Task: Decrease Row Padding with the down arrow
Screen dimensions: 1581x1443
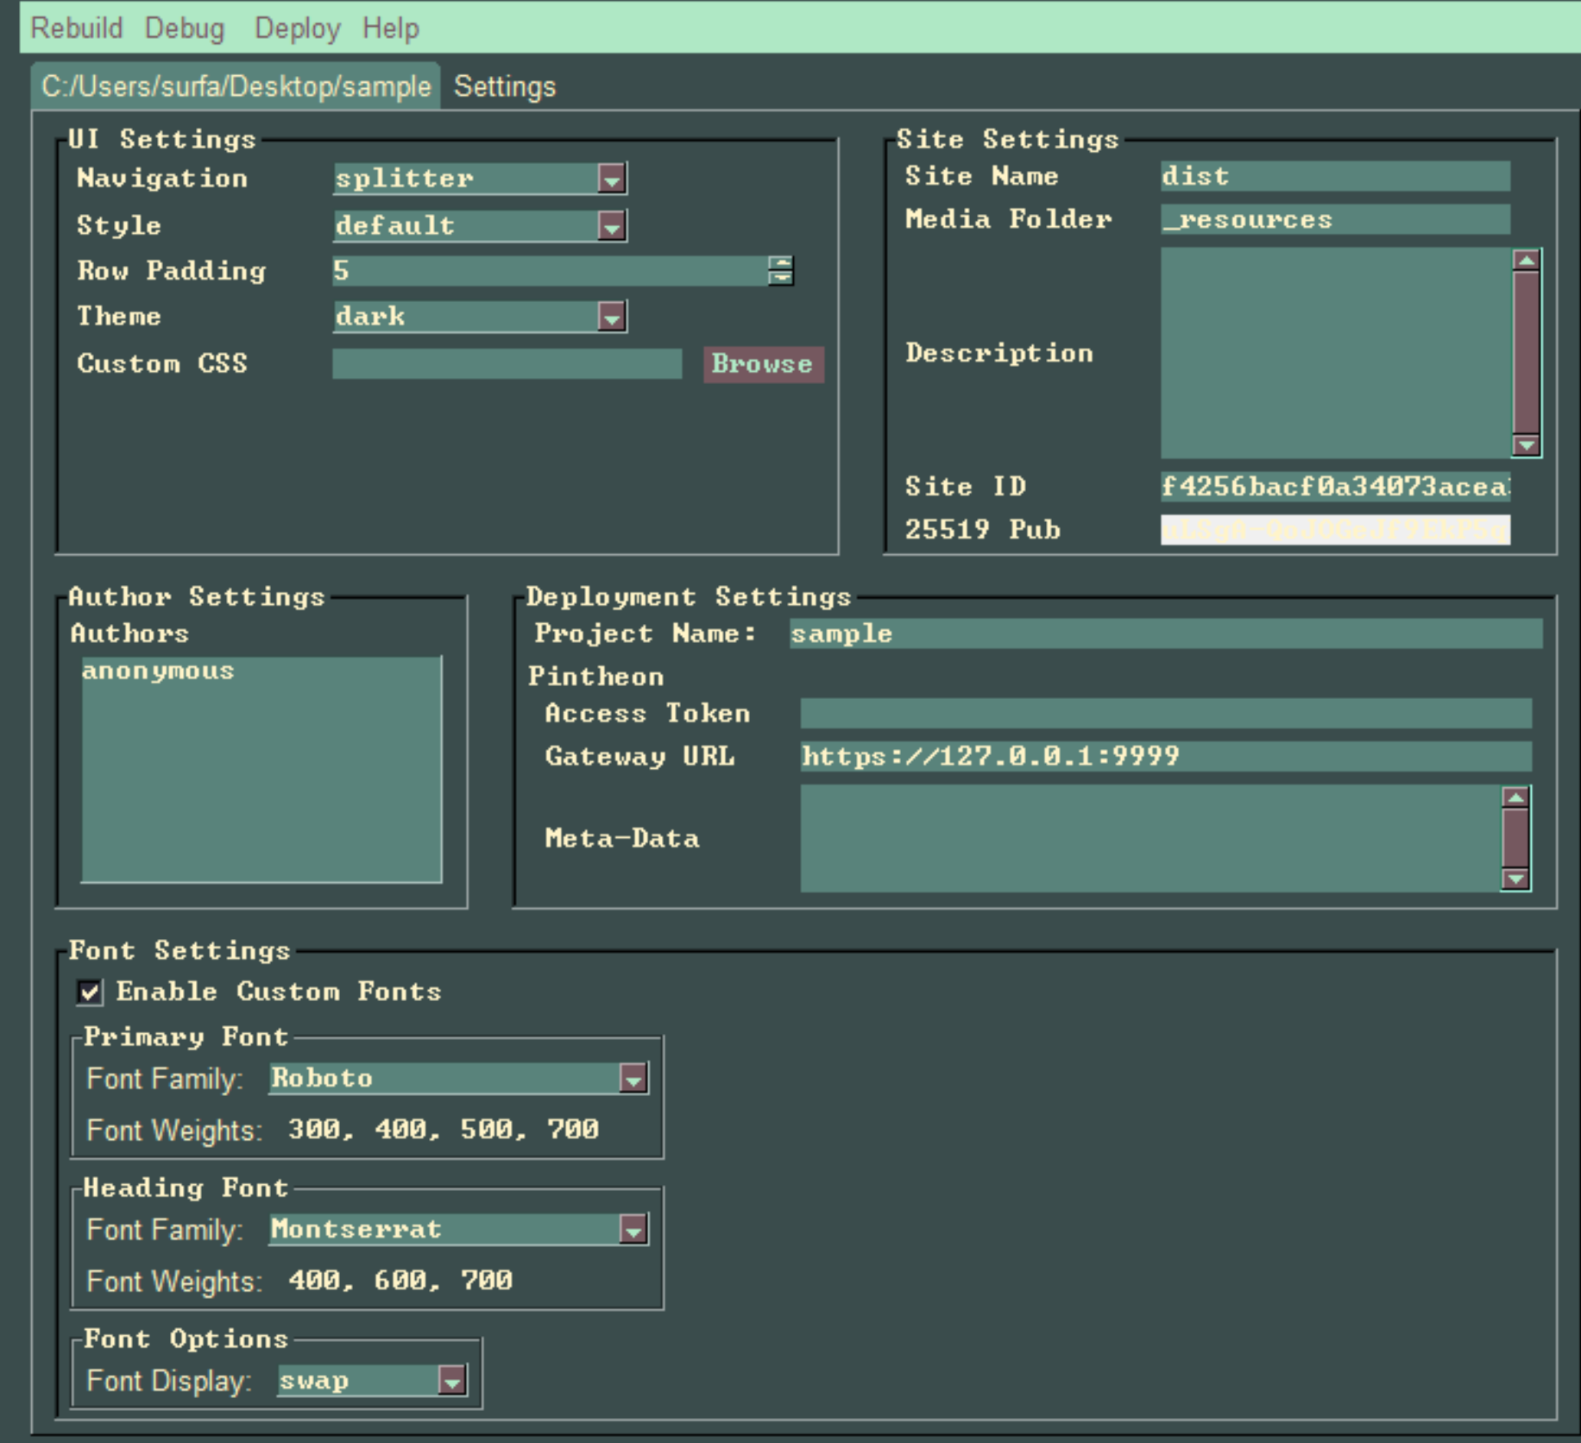Action: 780,277
